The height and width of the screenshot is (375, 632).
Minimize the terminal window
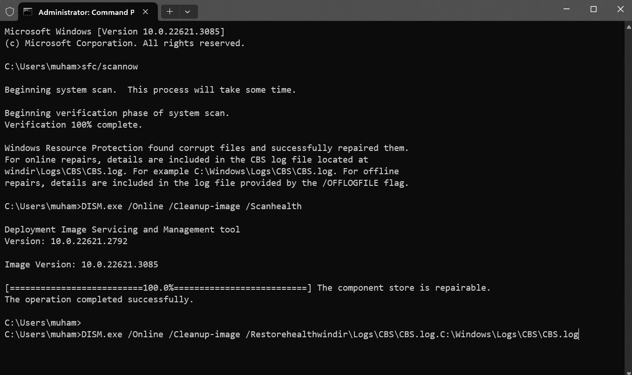click(x=566, y=9)
